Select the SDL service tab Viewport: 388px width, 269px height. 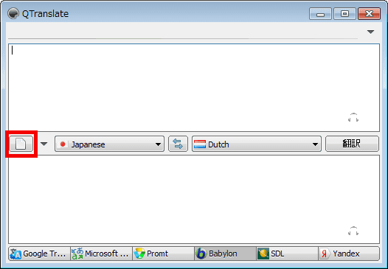tap(287, 254)
